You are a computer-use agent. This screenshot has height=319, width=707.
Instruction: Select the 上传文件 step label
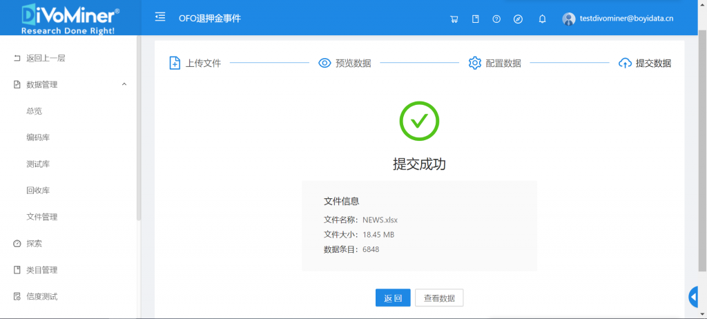(x=204, y=63)
